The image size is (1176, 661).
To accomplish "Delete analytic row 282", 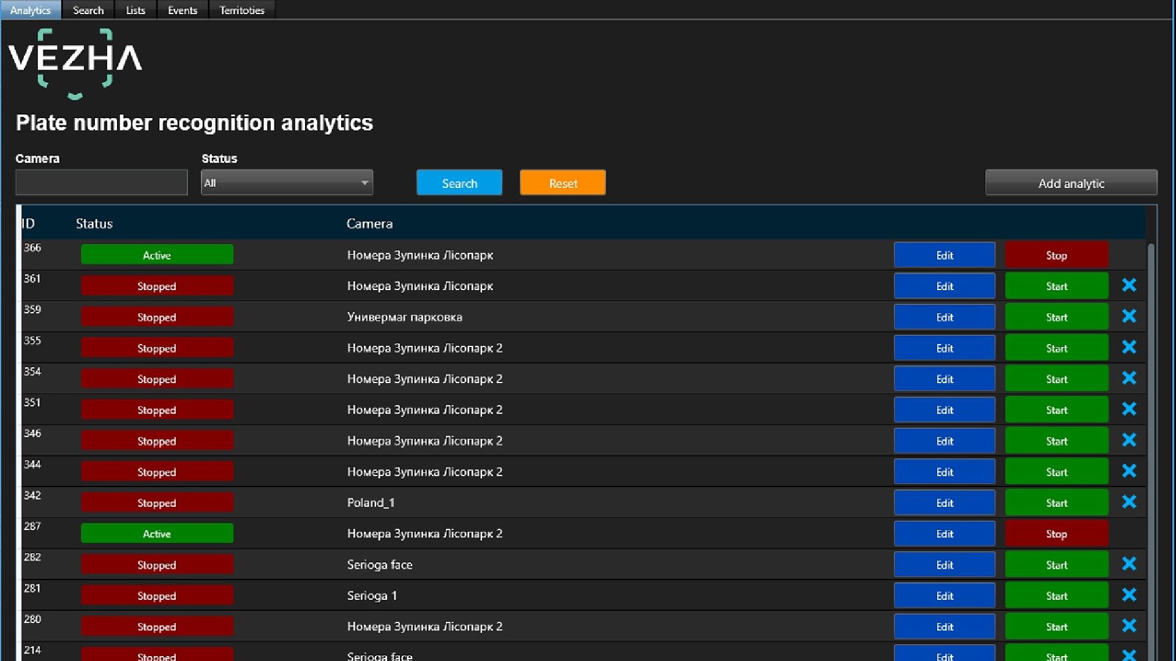I will pyautogui.click(x=1129, y=564).
